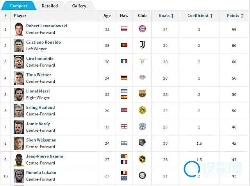Click Cristiano Ronaldo's portrait thumbnail
Screen dimensions: 250x186
tap(19, 46)
